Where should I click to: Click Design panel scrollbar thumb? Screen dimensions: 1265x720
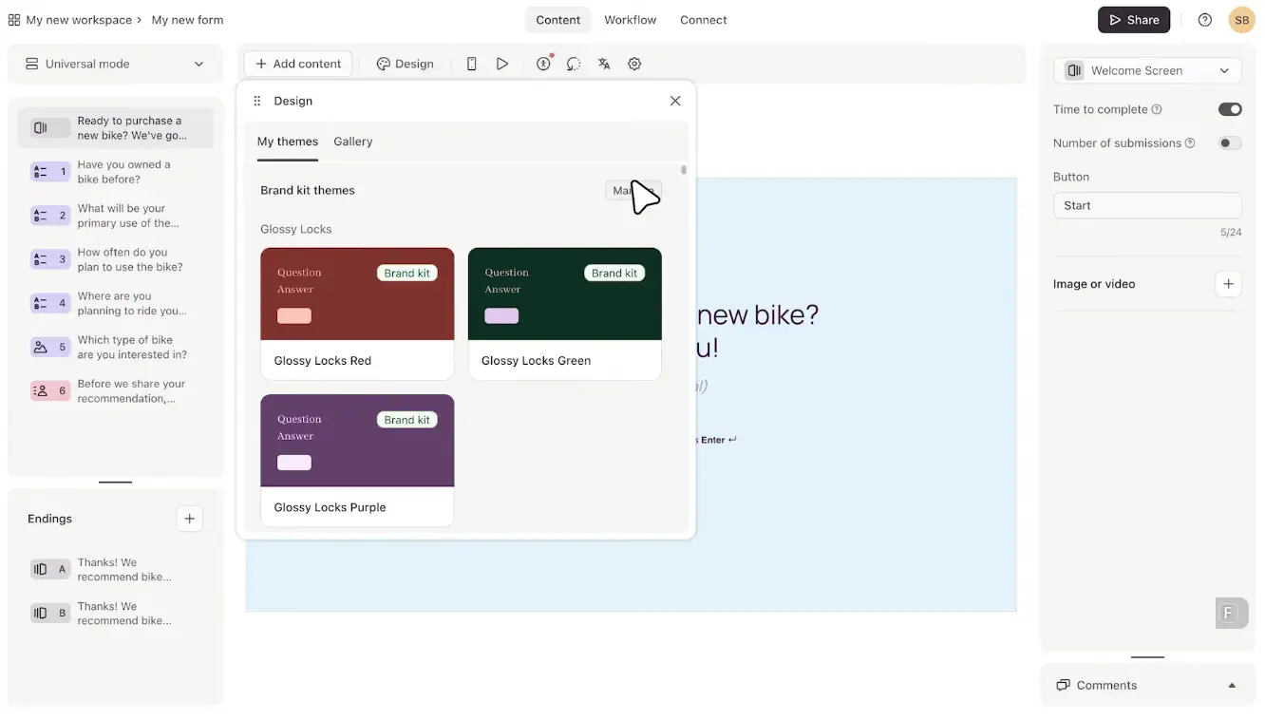click(684, 170)
